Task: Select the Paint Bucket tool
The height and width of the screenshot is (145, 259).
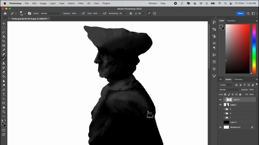Action: pyautogui.click(x=4, y=77)
